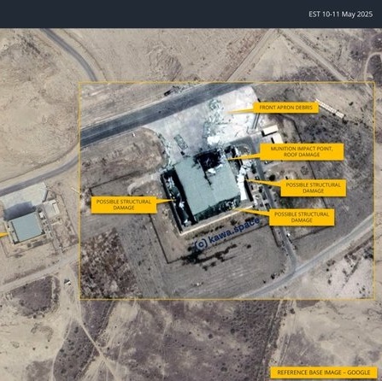The height and width of the screenshot is (381, 382).
Task: Click the smaller hangar on the left
Action: [26, 226]
